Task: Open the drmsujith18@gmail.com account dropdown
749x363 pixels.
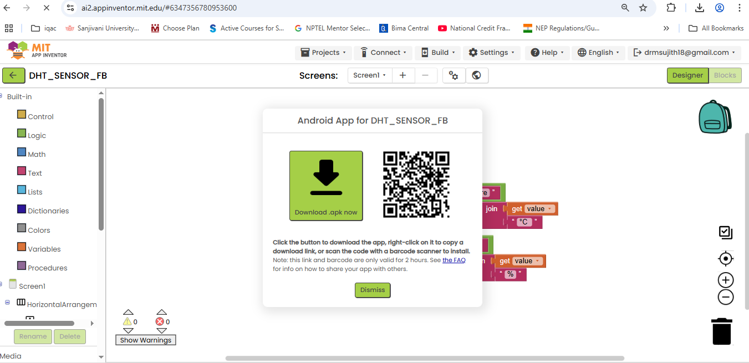Action: pyautogui.click(x=684, y=53)
